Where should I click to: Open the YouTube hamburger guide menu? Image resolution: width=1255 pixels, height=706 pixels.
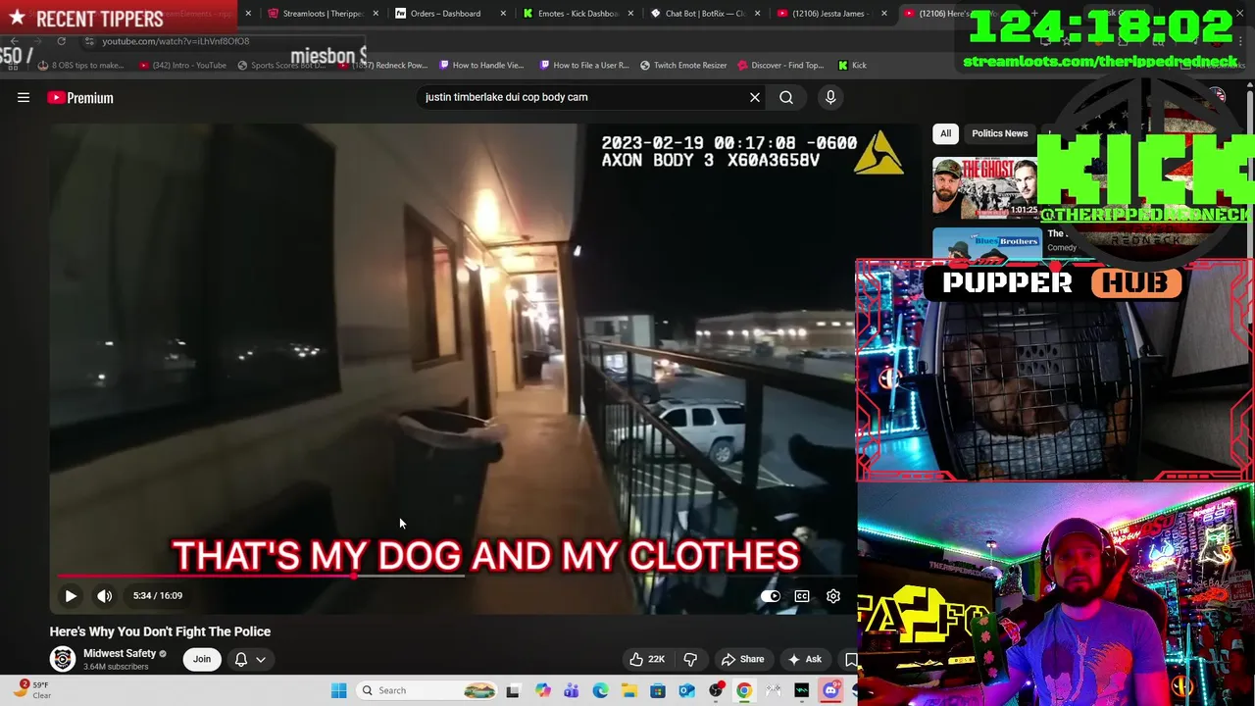24,98
